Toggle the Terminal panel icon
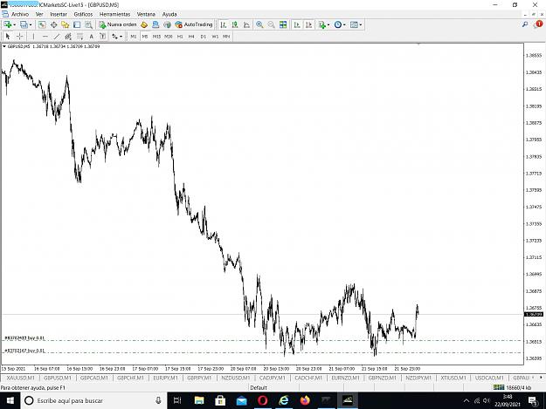The image size is (546, 409). [77, 24]
